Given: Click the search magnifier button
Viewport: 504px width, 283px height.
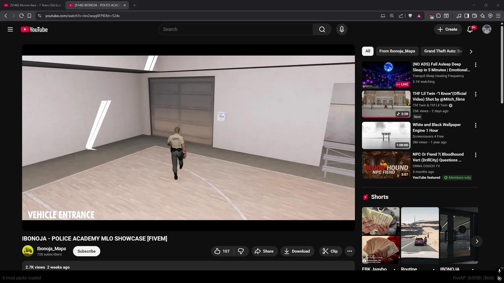Looking at the screenshot, I should click(x=322, y=29).
